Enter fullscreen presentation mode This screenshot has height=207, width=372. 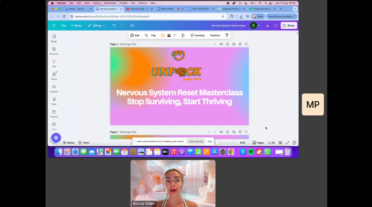coord(287,143)
